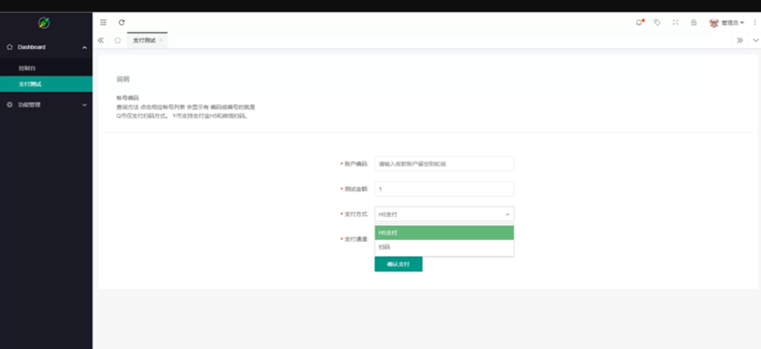Collapse the 支付方式 select box
Image resolution: width=761 pixels, height=349 pixels.
click(x=444, y=214)
